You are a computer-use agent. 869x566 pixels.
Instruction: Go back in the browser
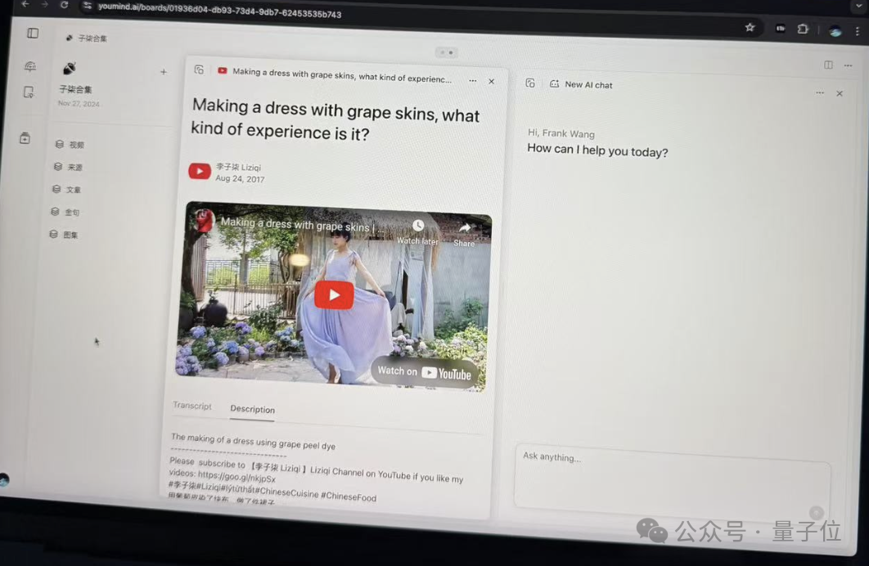(x=25, y=4)
